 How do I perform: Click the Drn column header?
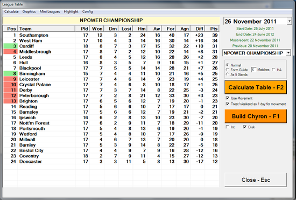point(111,29)
